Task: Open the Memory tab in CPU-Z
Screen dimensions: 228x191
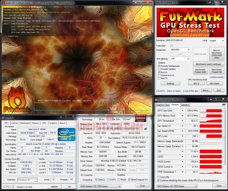Action: (35, 123)
